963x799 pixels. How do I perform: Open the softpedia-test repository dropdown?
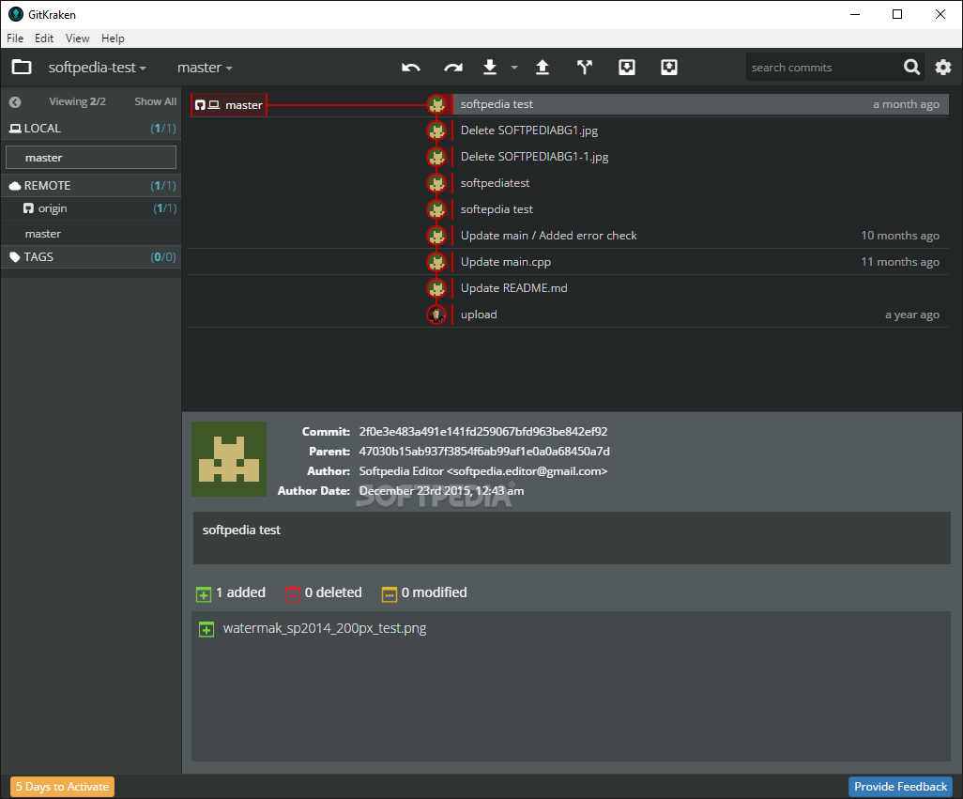pyautogui.click(x=97, y=68)
